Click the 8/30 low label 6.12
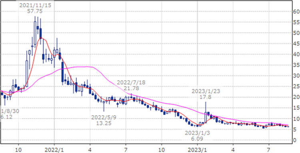The height and width of the screenshot is (153, 300). 6,117
